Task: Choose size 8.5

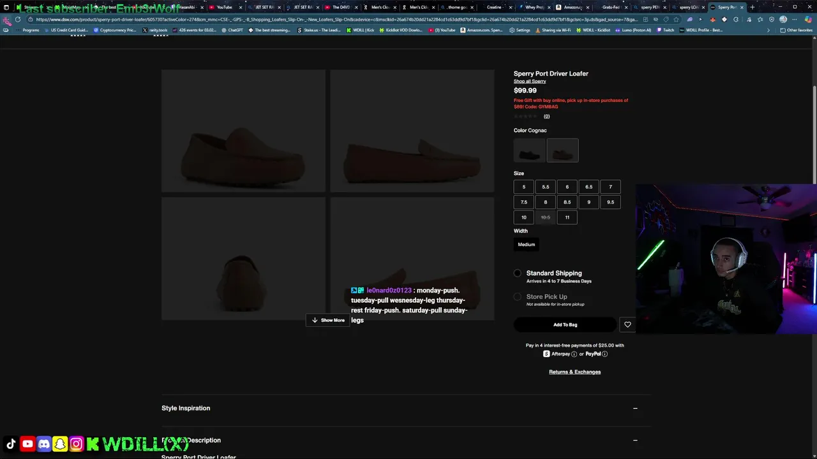Action: coord(567,202)
